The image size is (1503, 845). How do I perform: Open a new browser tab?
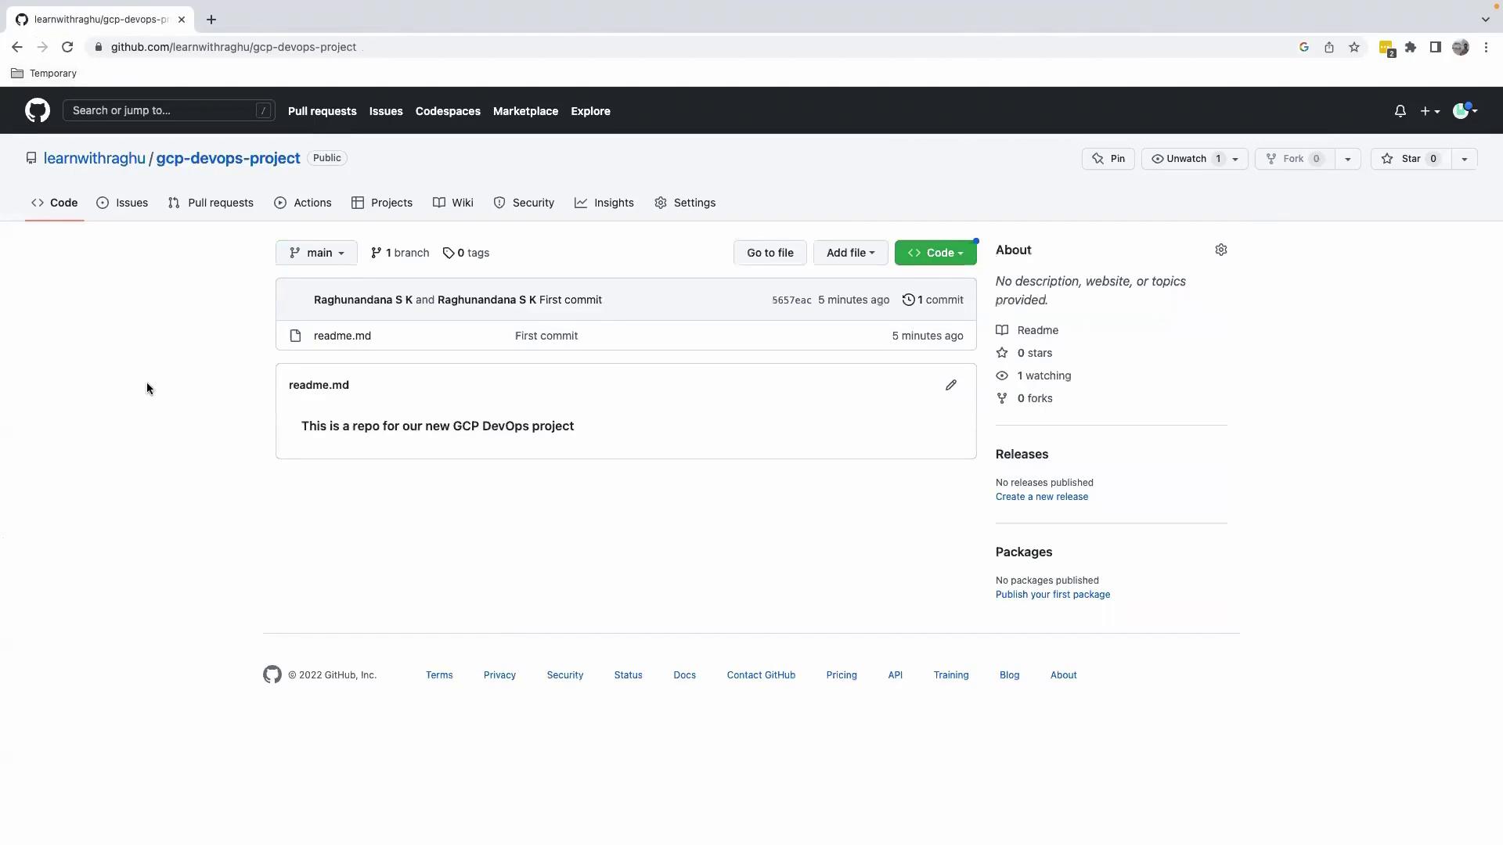click(211, 20)
